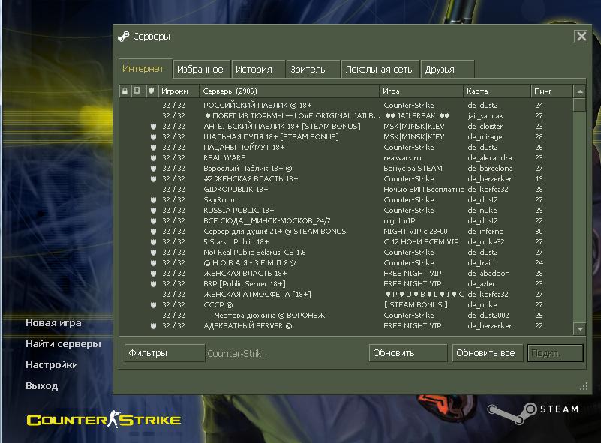Select #2 ЖЕНСКАЯ ВЛАСТЬ 18+ server
601x443 pixels.
[347, 179]
